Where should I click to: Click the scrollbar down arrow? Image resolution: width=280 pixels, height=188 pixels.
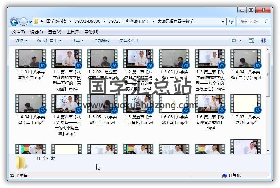(268, 151)
